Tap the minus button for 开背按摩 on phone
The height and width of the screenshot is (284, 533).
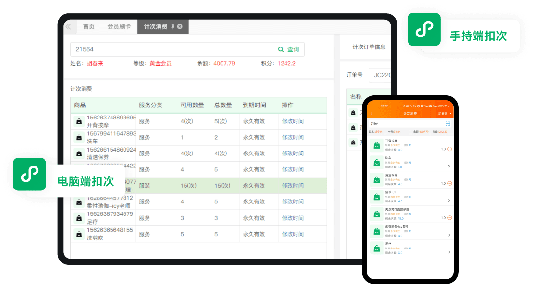click(450, 149)
